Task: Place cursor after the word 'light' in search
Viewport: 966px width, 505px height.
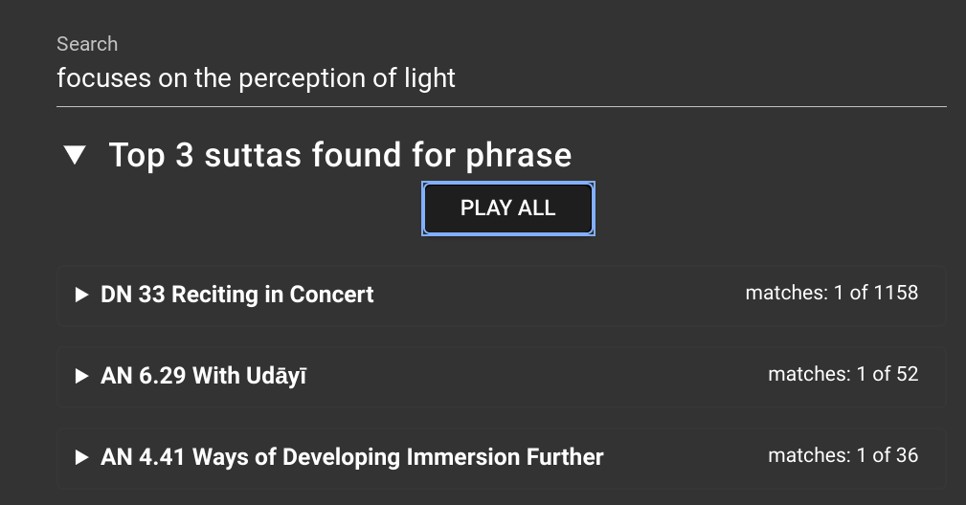Action: [x=457, y=78]
